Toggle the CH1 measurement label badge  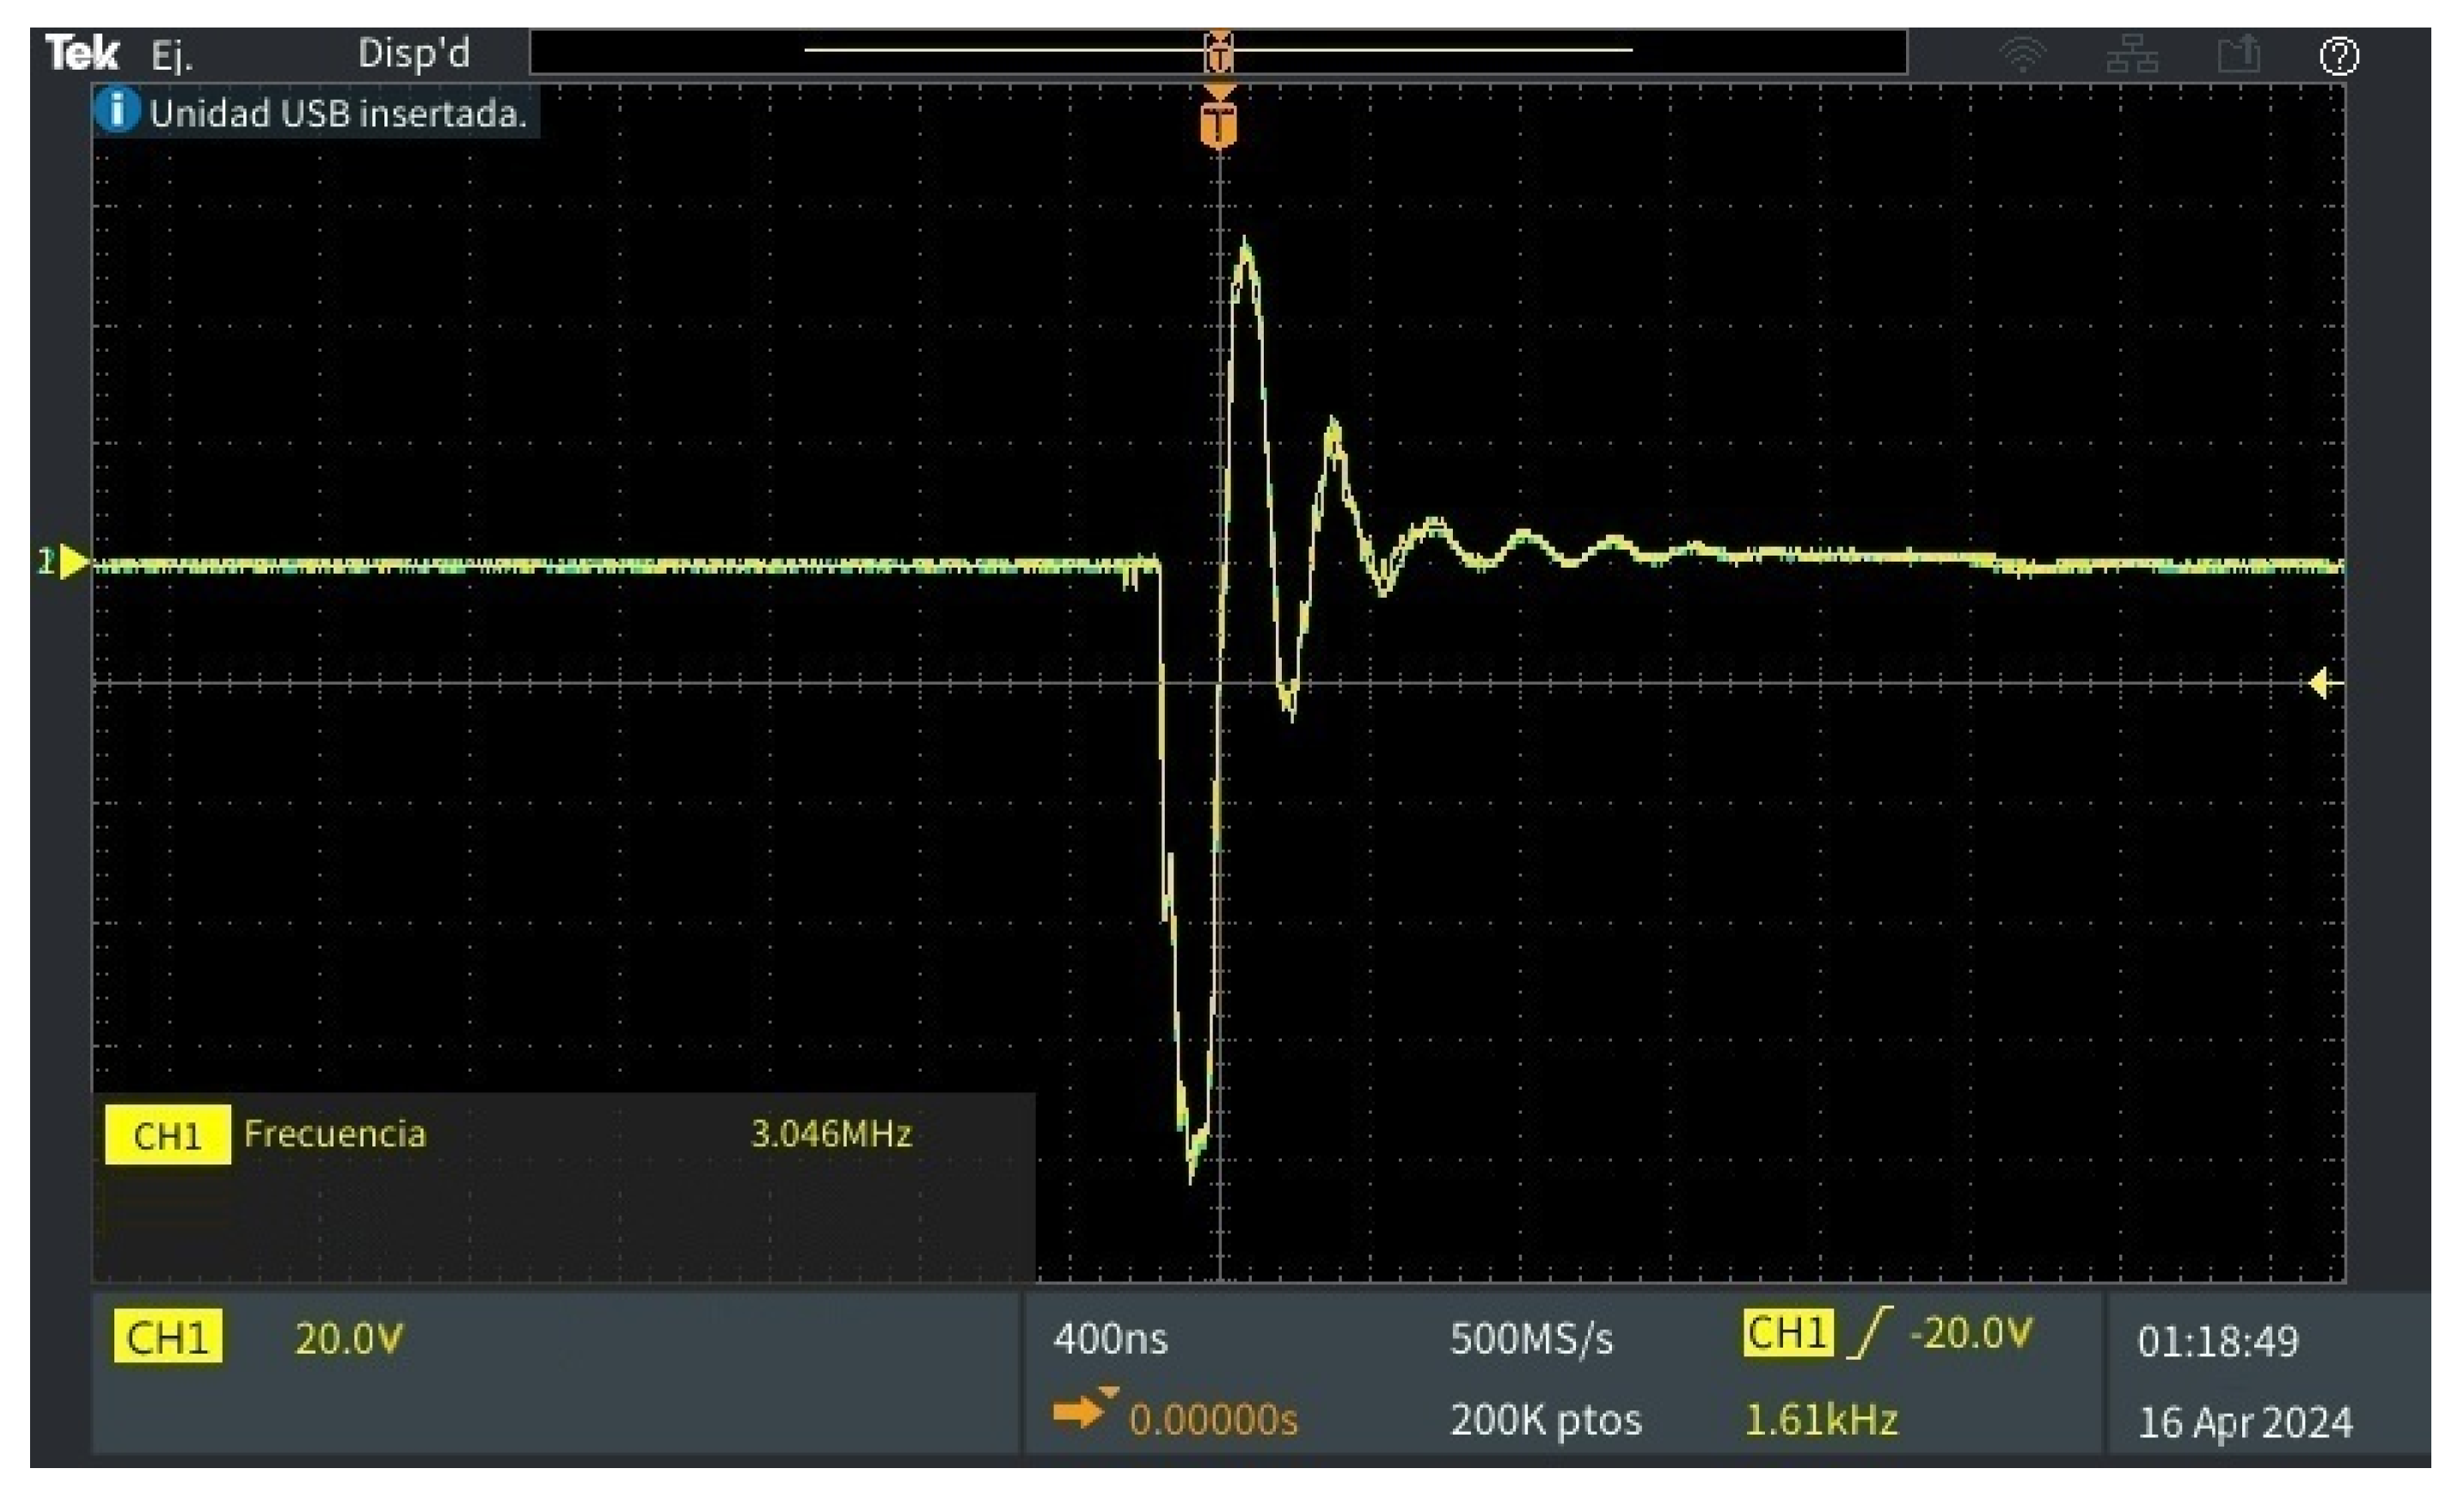tap(167, 1134)
